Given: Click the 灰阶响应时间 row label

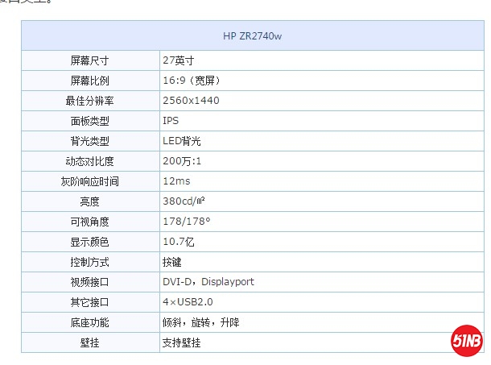Looking at the screenshot, I should pos(90,181).
